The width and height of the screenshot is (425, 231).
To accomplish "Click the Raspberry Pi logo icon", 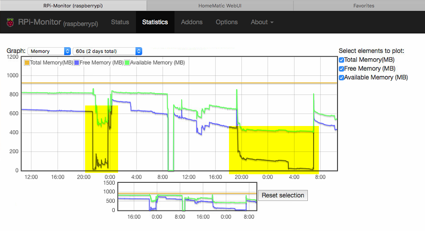I will pos(10,22).
